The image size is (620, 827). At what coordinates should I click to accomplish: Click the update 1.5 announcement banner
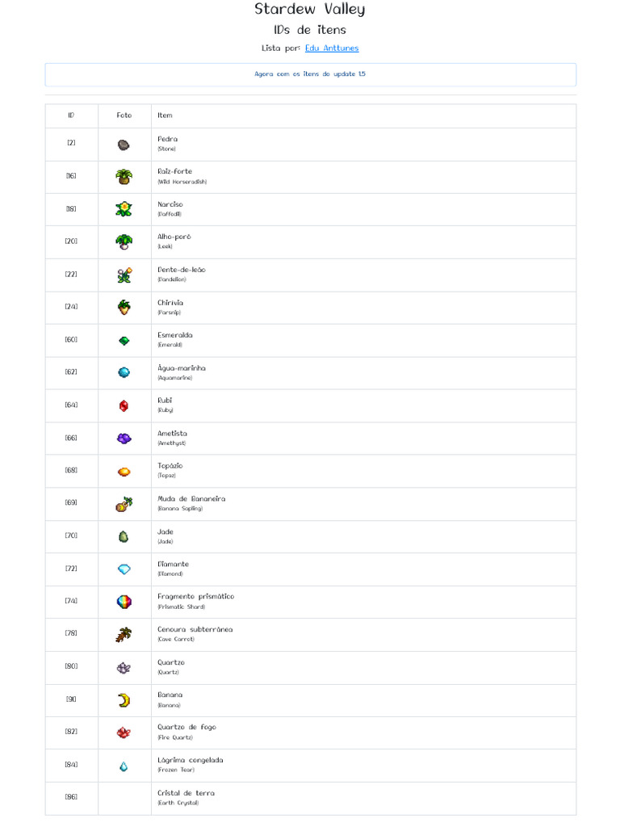point(311,74)
